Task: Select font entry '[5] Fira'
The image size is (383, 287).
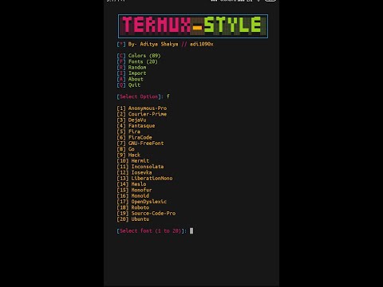Action: click(128, 132)
